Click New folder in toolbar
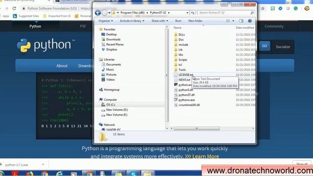 point(195,21)
